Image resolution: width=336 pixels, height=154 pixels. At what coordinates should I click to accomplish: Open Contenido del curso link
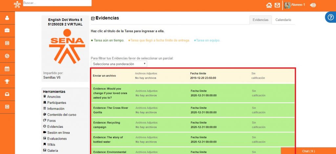62,115
